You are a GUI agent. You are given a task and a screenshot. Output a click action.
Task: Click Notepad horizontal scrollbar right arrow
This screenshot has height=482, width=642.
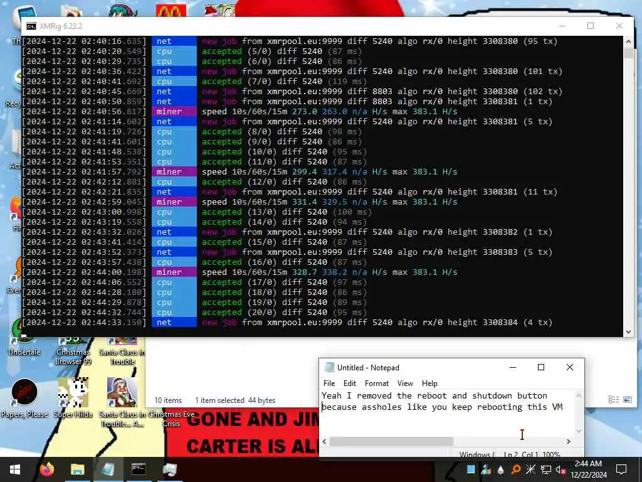[568, 441]
